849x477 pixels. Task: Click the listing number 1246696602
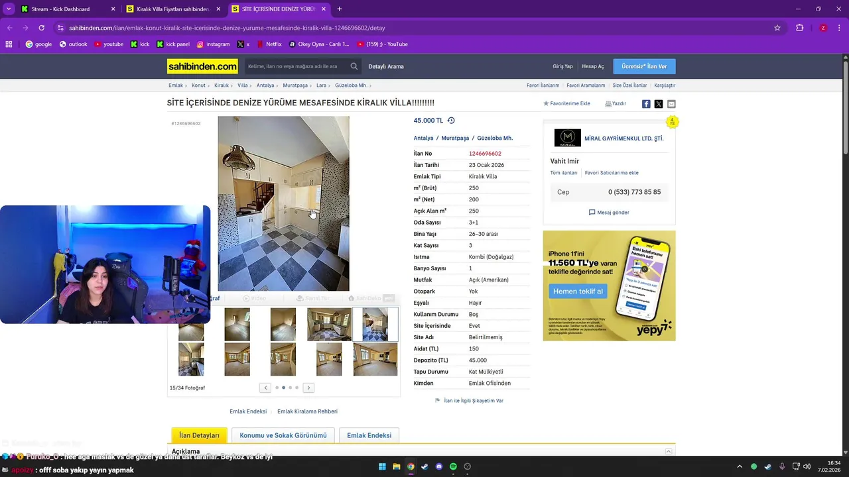point(485,154)
